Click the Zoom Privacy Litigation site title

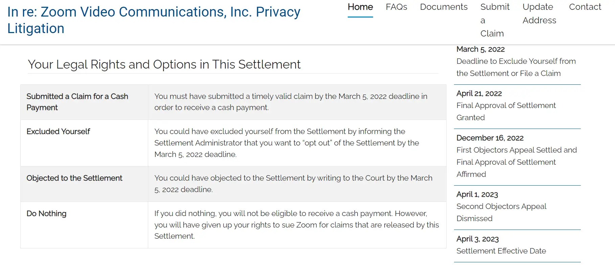click(x=153, y=20)
